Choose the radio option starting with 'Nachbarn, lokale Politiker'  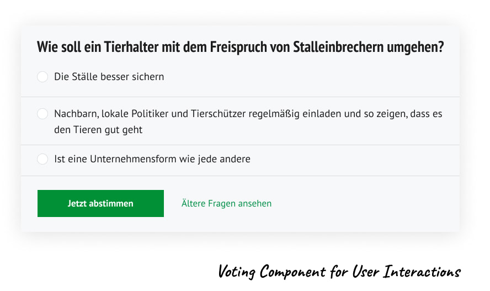click(x=42, y=114)
